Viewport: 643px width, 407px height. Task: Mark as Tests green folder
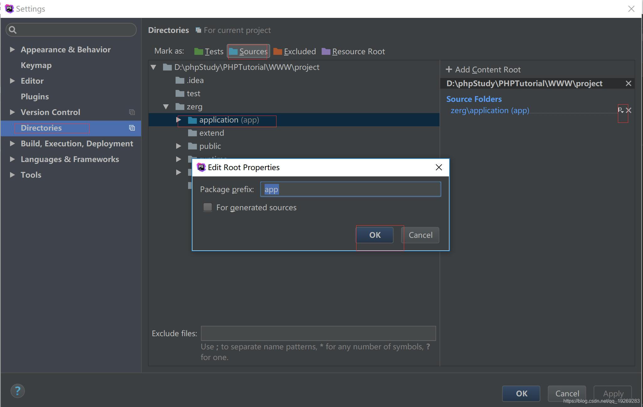209,51
